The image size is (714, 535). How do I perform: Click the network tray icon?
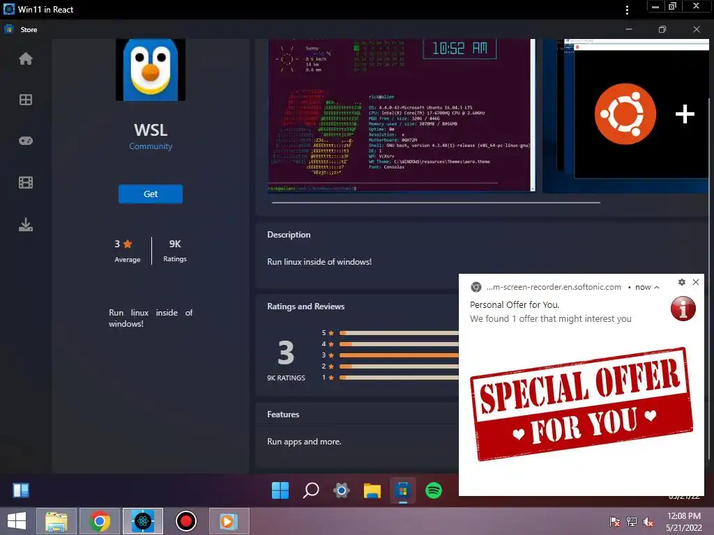[632, 521]
